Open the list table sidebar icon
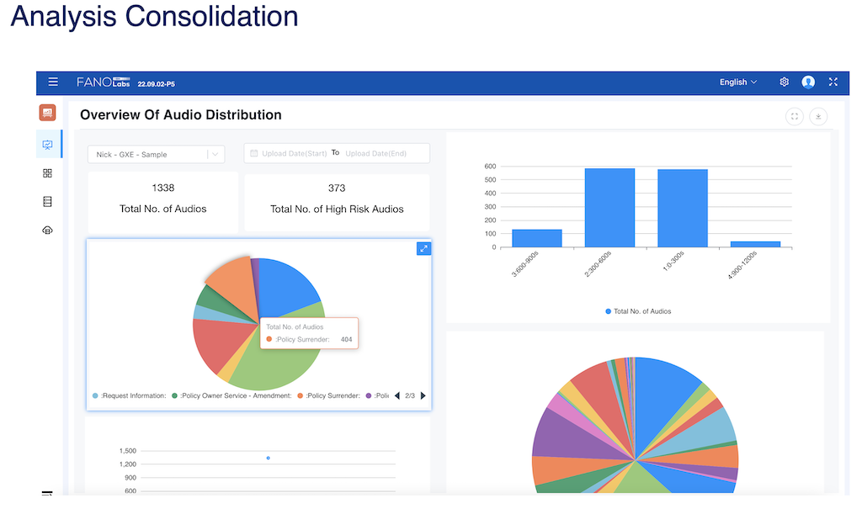 point(47,202)
